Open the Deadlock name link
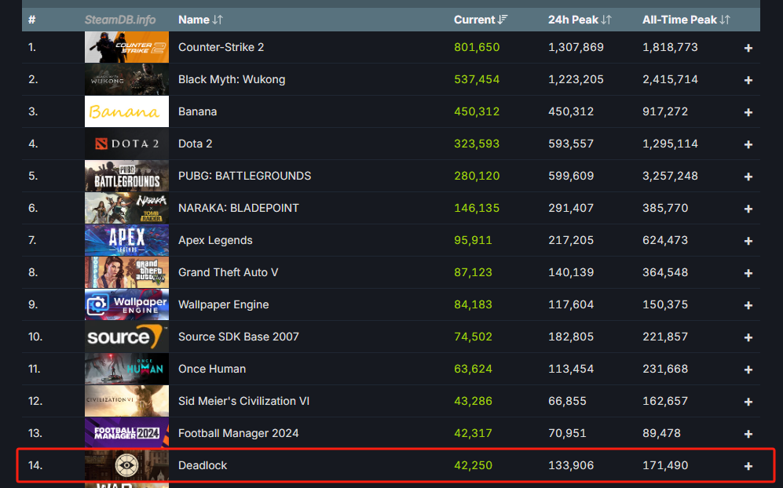 coord(203,465)
